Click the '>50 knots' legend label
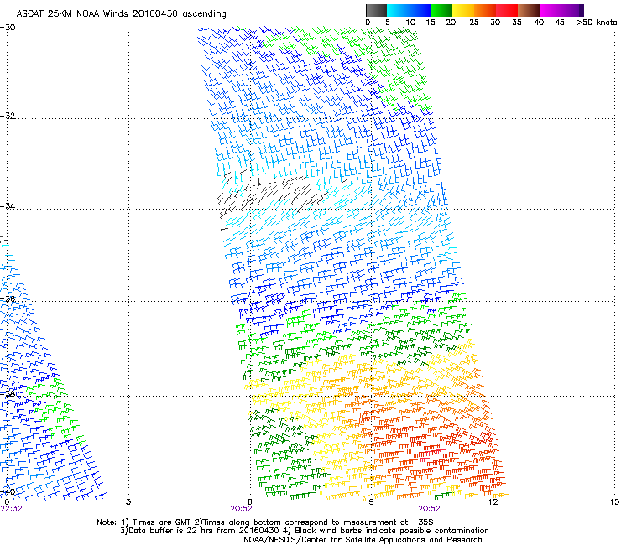This screenshot has height=545, width=621. pyautogui.click(x=597, y=23)
